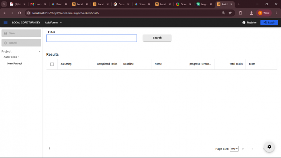This screenshot has height=158, width=281.
Task: Click the Log in button
Action: 269,23
